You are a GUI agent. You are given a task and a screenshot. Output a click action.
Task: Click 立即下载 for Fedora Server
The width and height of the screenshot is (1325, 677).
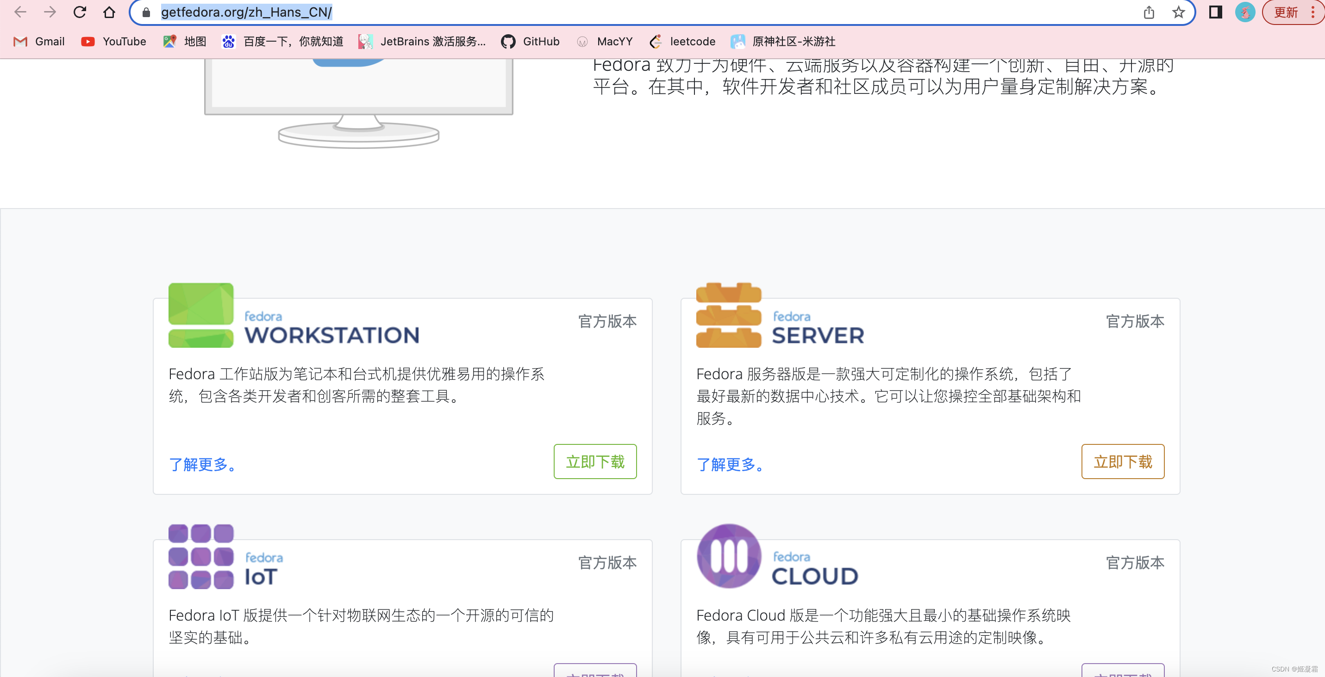pyautogui.click(x=1123, y=461)
